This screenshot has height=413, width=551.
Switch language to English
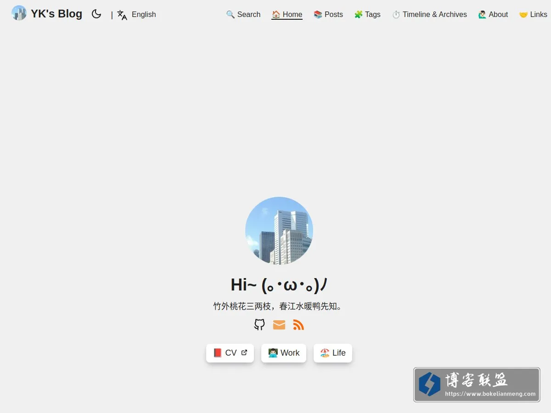point(144,14)
